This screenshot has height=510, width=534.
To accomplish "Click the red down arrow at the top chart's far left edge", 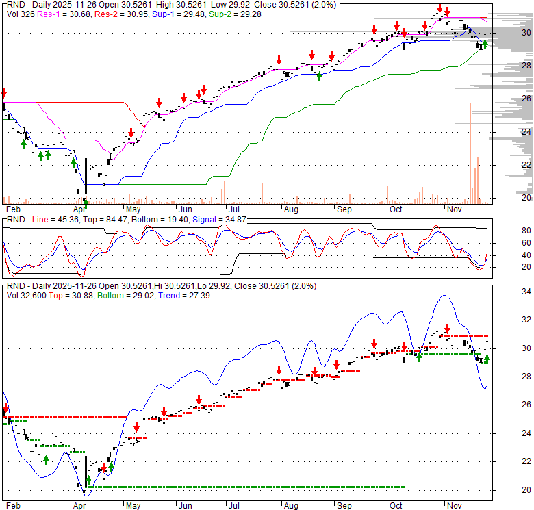I will (x=3, y=93).
